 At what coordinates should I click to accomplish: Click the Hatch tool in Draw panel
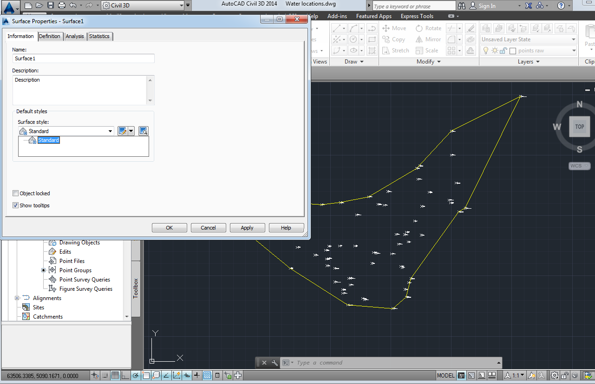372,51
